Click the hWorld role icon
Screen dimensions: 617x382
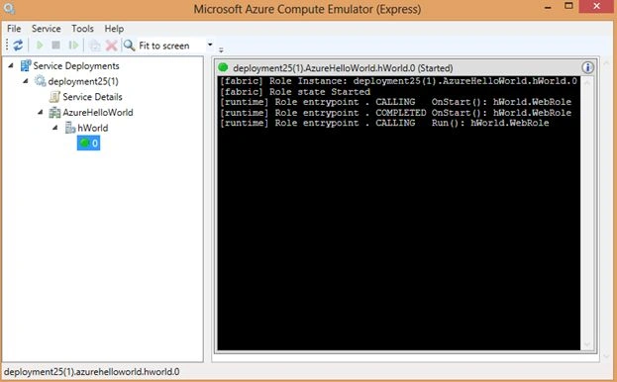click(70, 128)
